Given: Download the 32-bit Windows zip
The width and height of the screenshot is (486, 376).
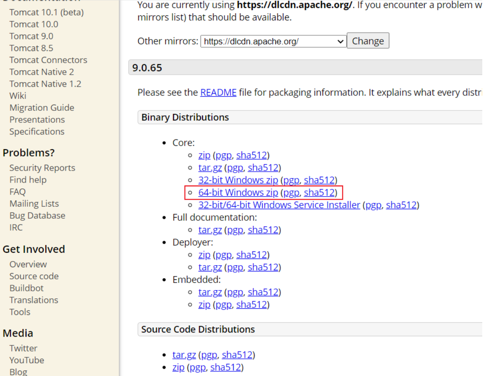Looking at the screenshot, I should click(x=238, y=180).
